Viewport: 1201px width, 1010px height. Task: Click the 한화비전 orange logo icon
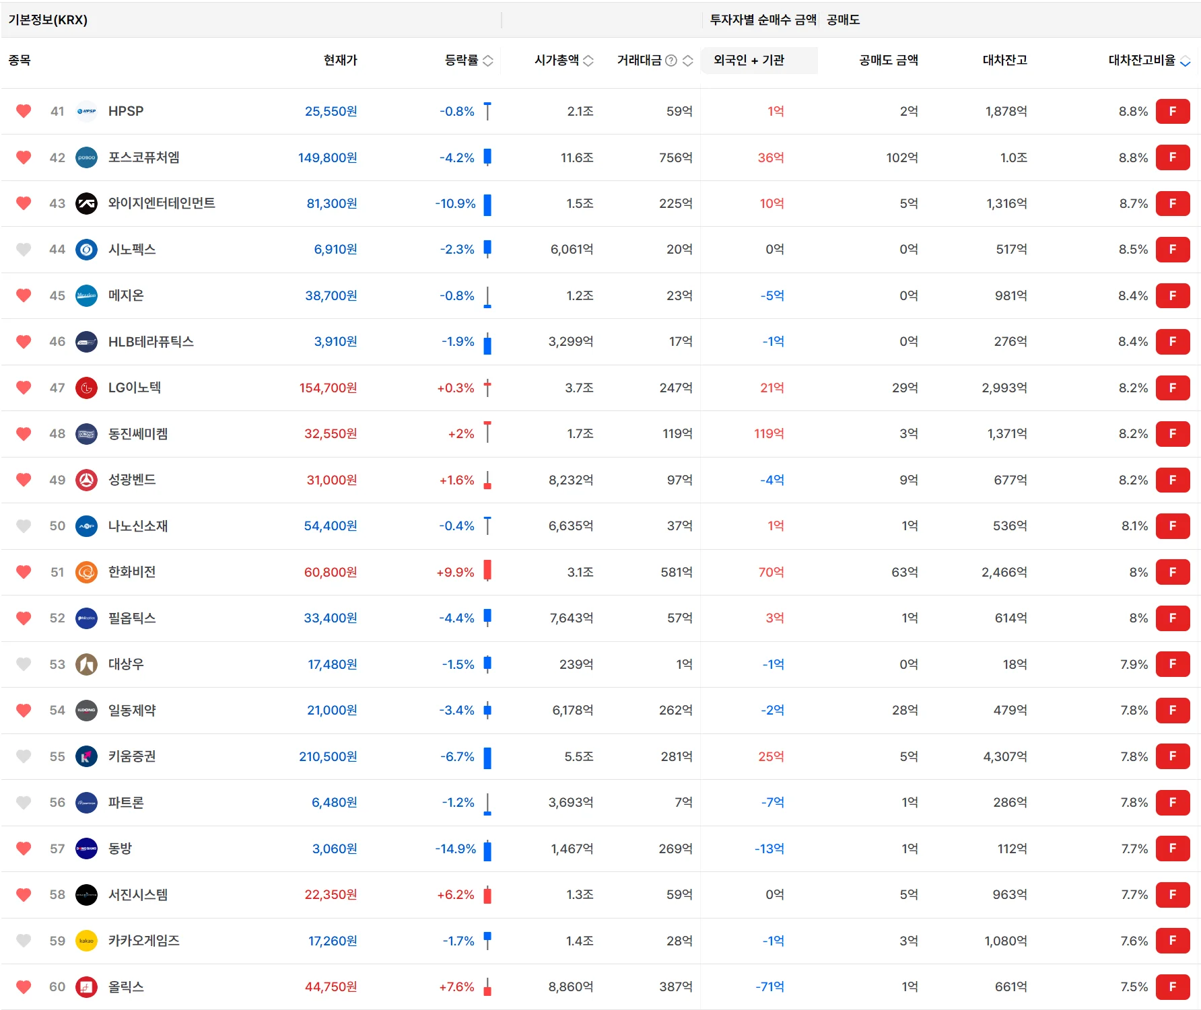(x=86, y=573)
